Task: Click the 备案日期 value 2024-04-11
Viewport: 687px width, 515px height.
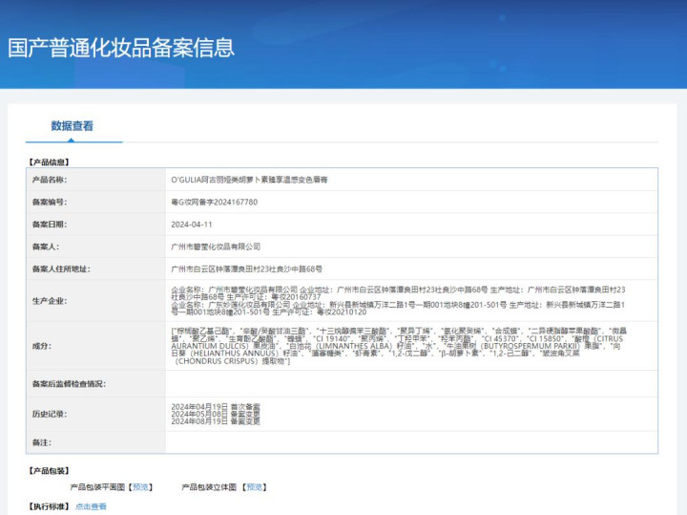Action: point(192,224)
